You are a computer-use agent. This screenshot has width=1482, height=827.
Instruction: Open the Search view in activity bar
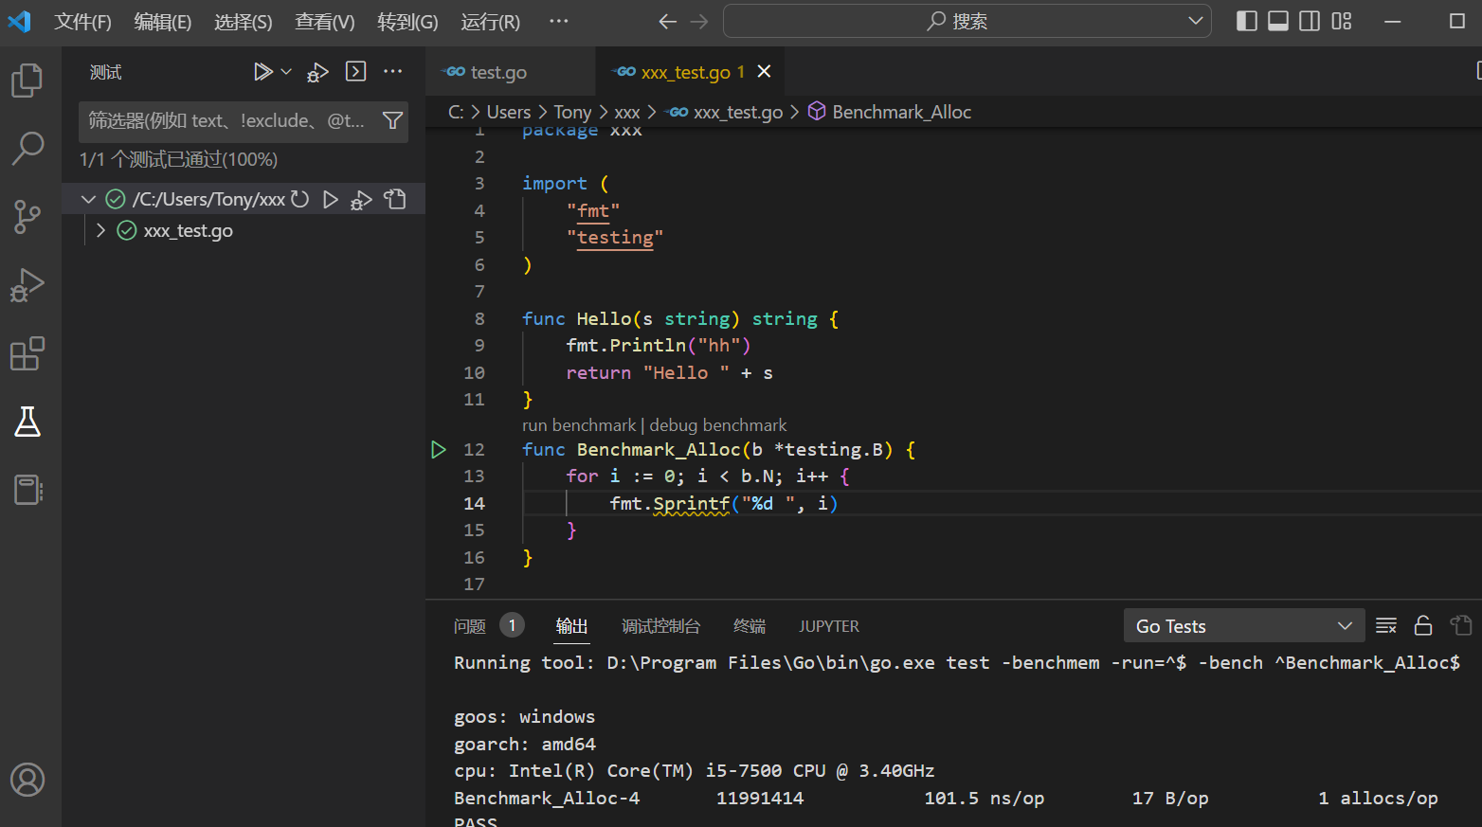[27, 149]
